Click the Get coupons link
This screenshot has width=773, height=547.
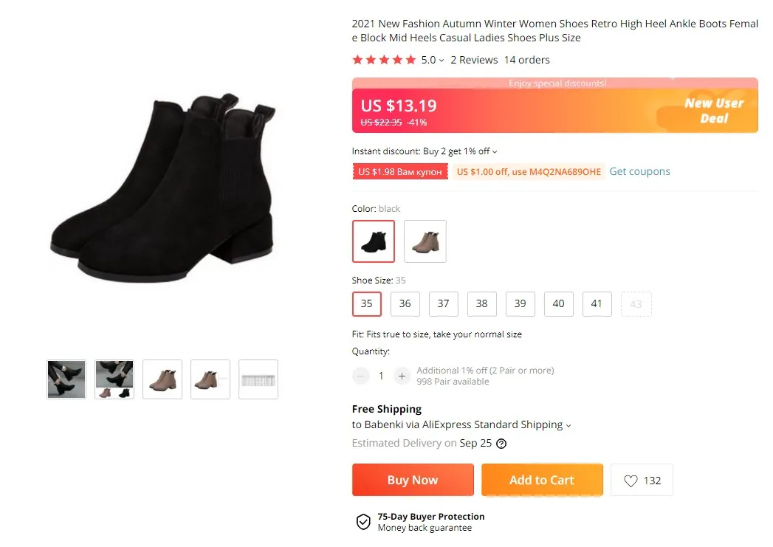coord(639,171)
